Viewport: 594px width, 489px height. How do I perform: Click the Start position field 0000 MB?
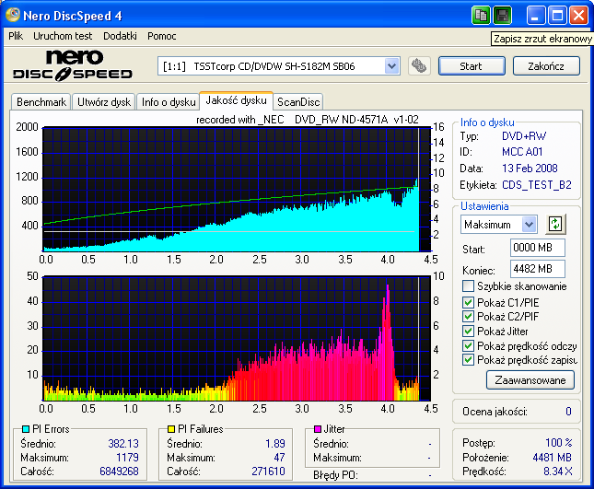click(538, 248)
